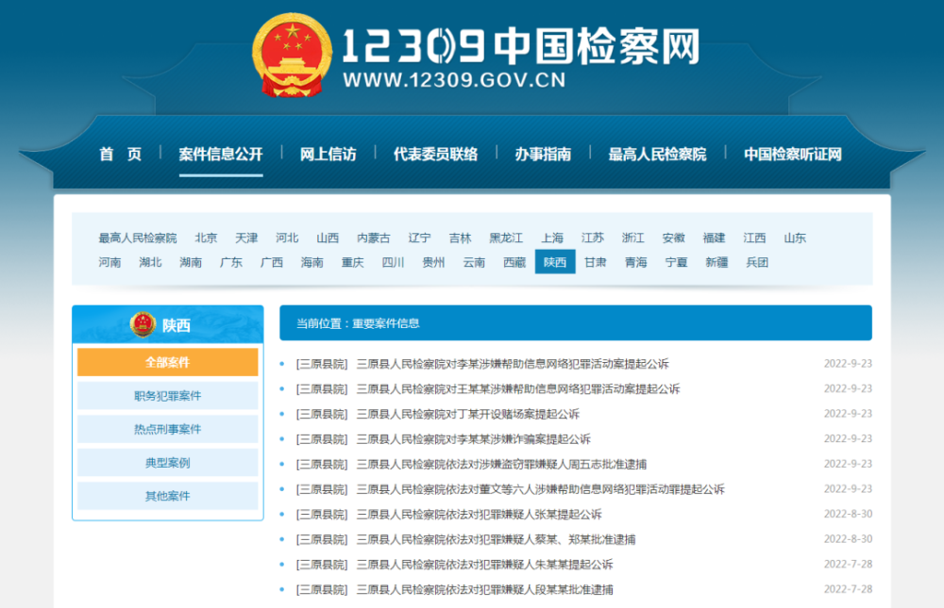Open the 犯罪嫌疑人张某提起公诉 notice

pos(479,514)
